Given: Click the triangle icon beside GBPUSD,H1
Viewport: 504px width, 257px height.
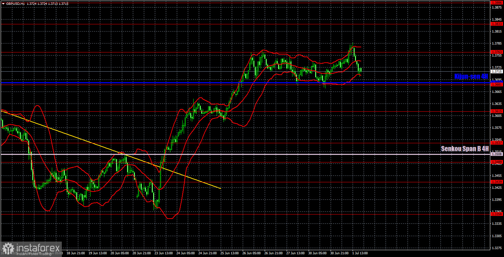Looking at the screenshot, I should (3, 3).
